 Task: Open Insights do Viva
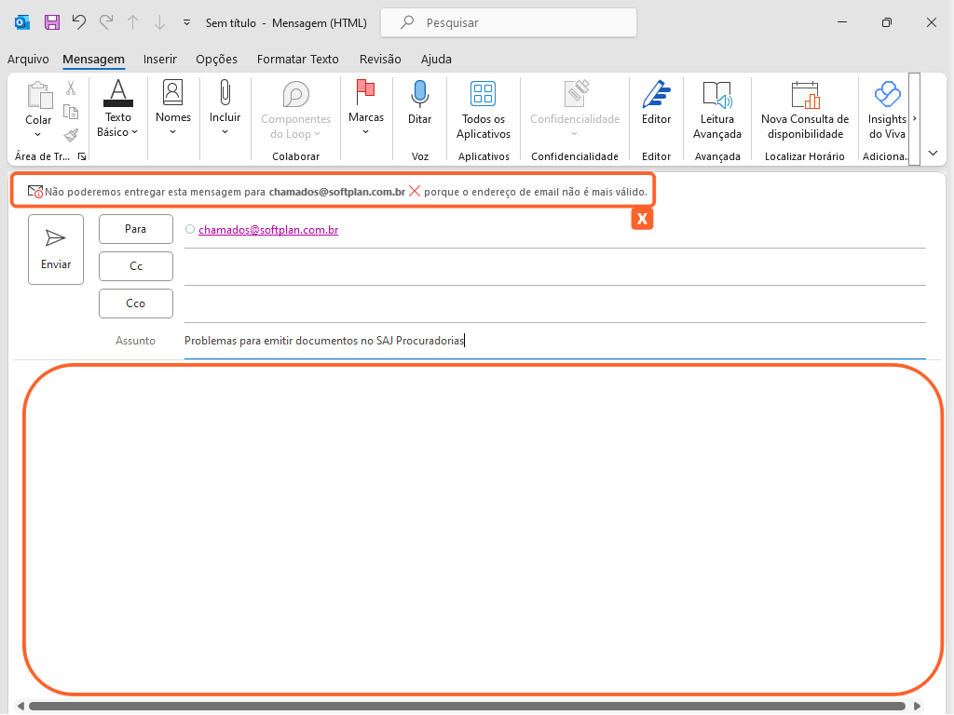(887, 111)
